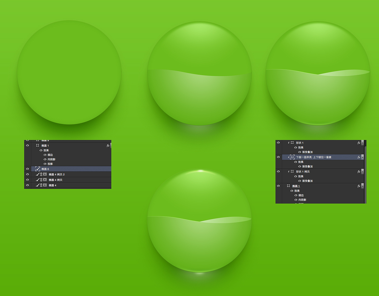
Task: Click the shape thumbnail of 下面一层弄亮 layer
Action: coord(292,157)
